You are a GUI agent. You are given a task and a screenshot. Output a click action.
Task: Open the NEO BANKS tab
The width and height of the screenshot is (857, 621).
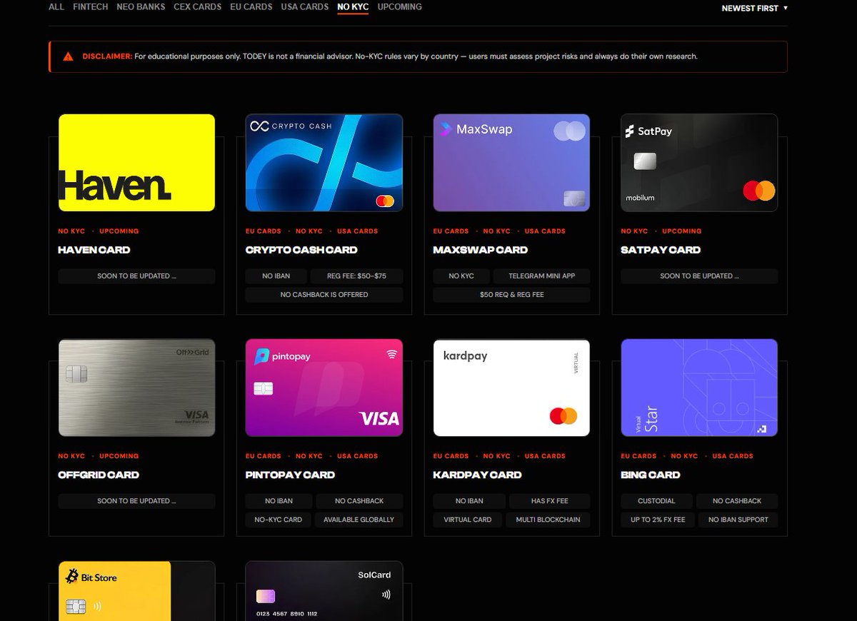point(141,7)
